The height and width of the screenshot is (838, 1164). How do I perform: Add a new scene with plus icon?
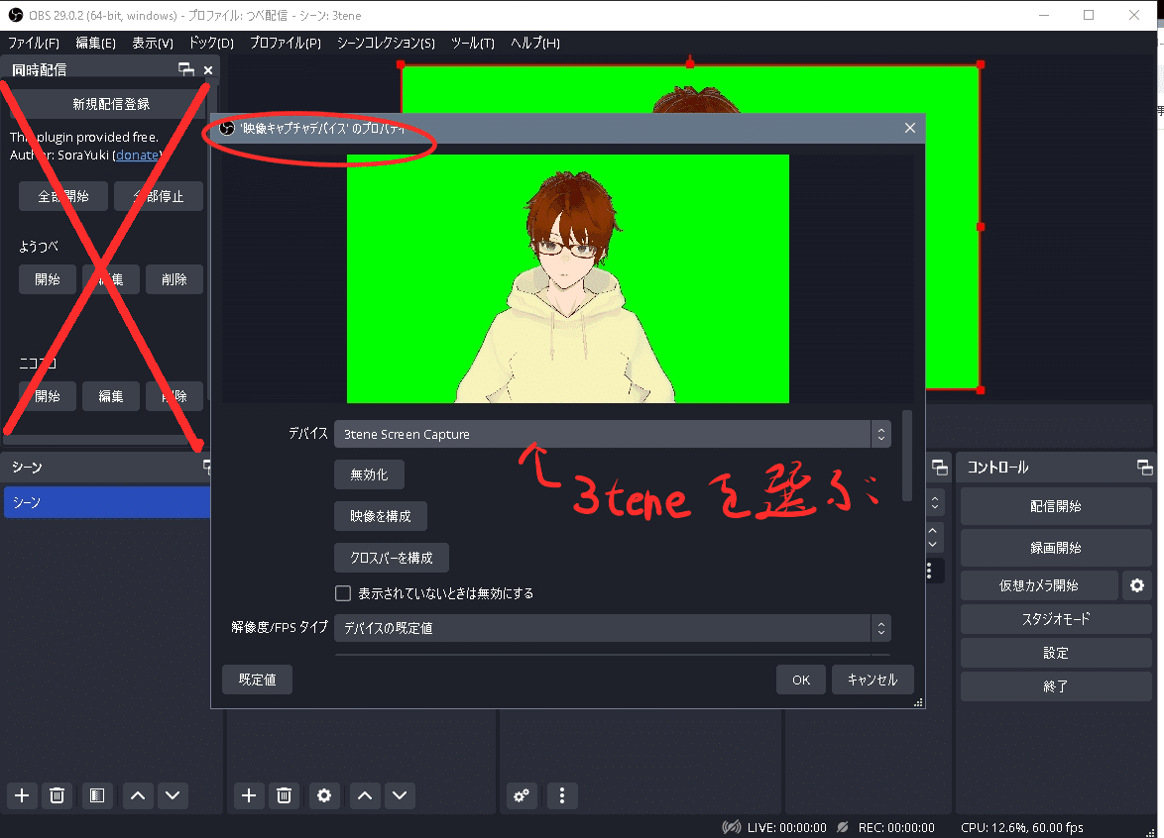point(22,795)
